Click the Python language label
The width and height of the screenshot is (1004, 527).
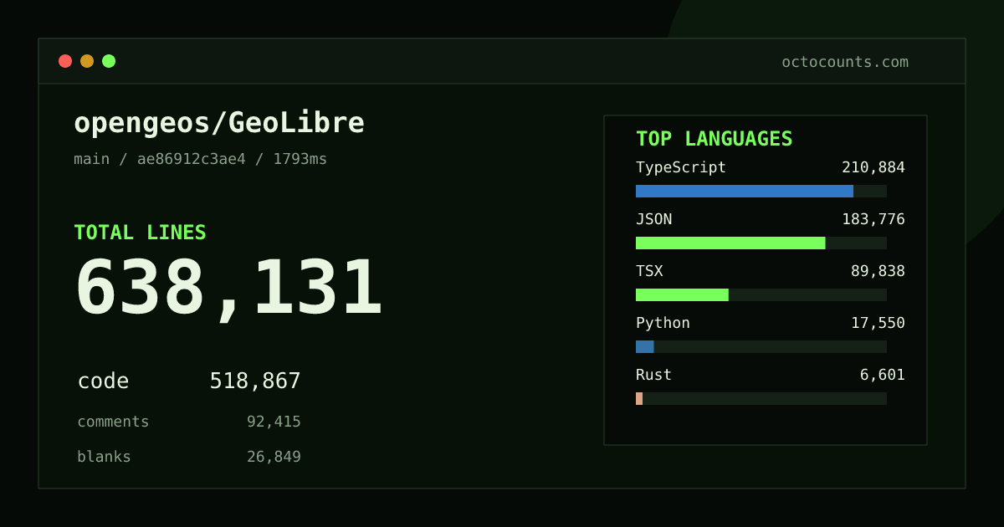(663, 323)
